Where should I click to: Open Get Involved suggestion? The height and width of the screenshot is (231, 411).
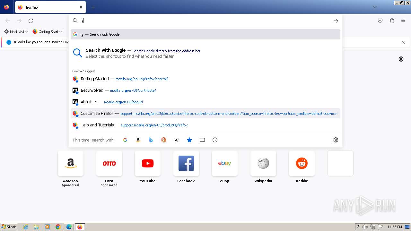tap(205, 90)
